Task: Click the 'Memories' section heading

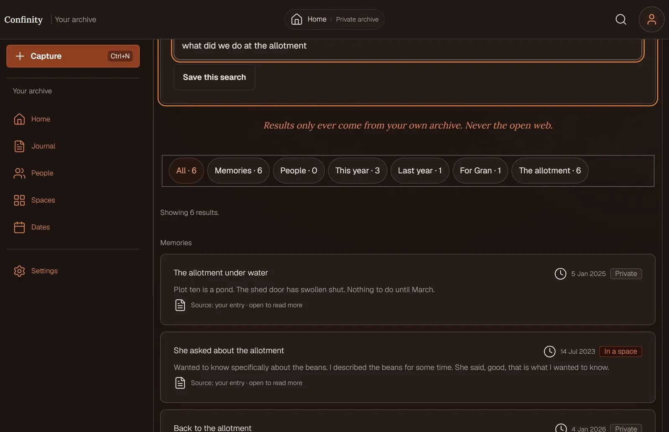Action: [x=176, y=243]
